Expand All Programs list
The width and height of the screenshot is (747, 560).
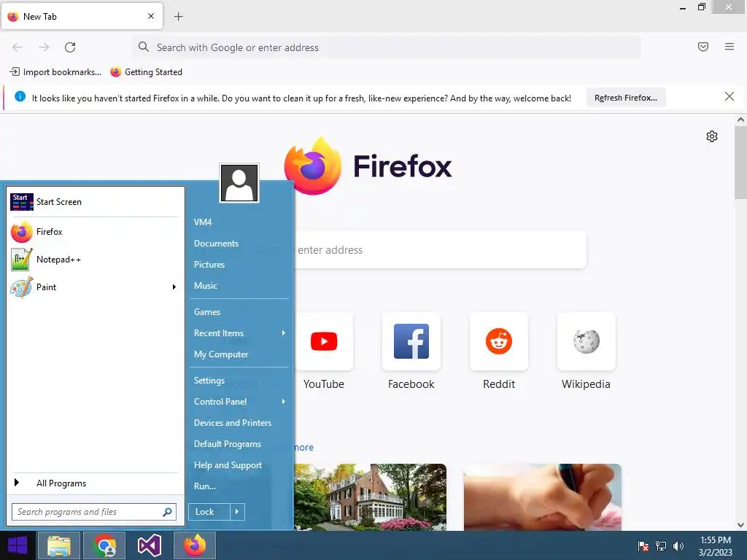tap(94, 483)
